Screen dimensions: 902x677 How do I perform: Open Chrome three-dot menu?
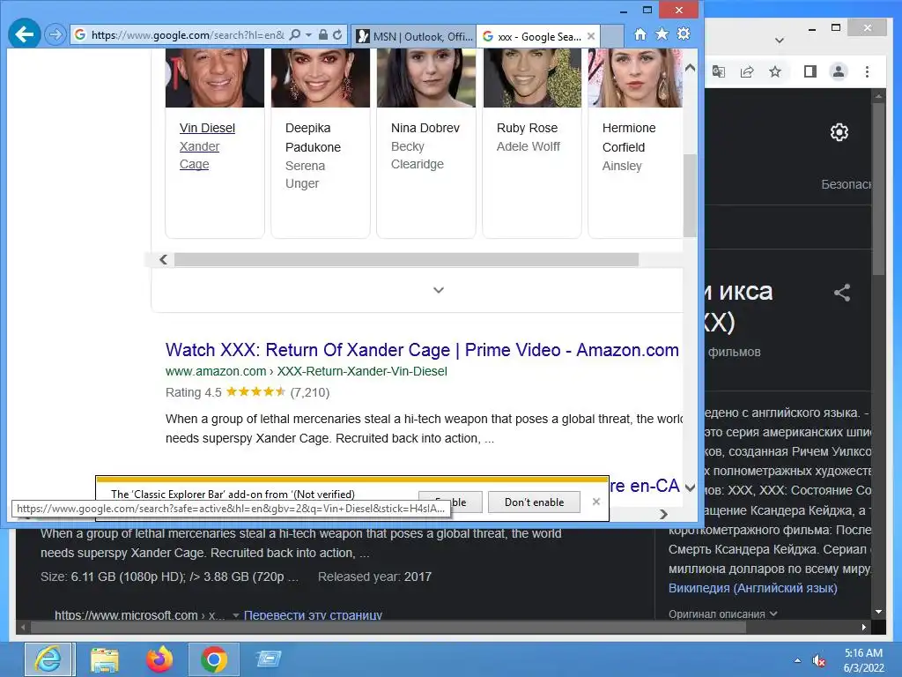(867, 71)
